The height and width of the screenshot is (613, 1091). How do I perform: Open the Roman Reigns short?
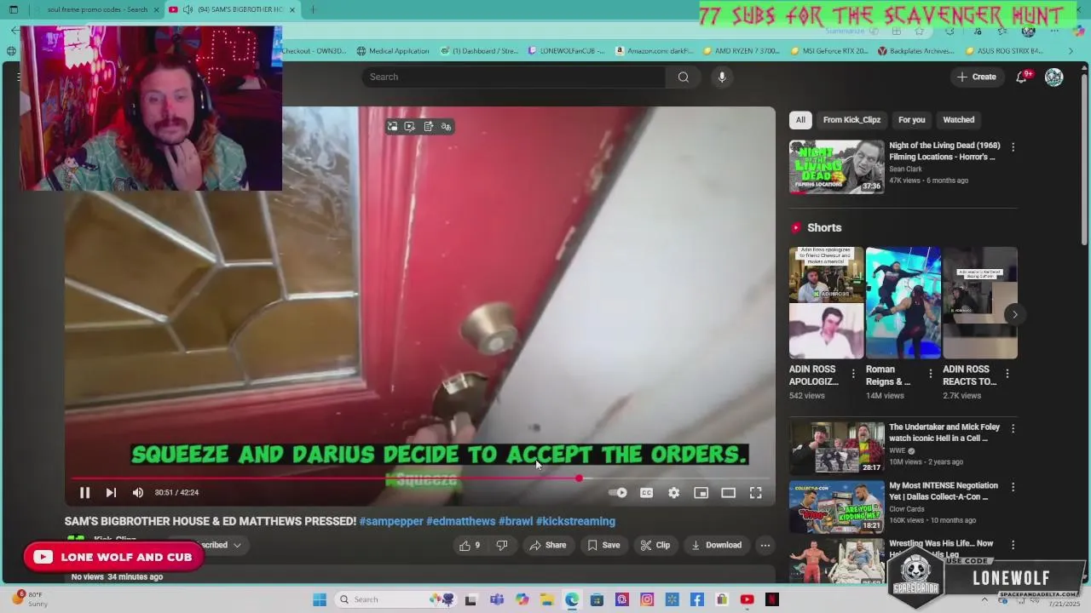pos(903,302)
